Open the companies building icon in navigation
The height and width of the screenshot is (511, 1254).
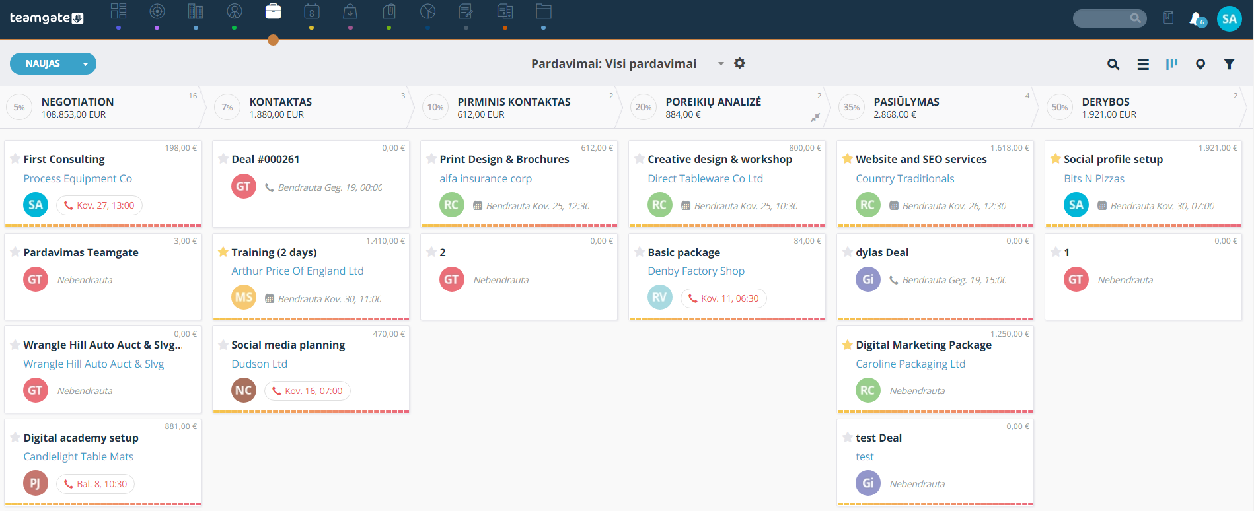(x=196, y=11)
